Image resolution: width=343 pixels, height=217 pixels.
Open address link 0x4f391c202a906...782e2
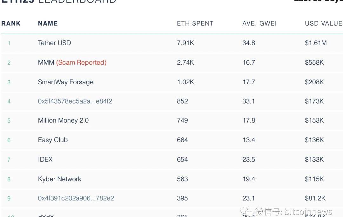[76, 198]
